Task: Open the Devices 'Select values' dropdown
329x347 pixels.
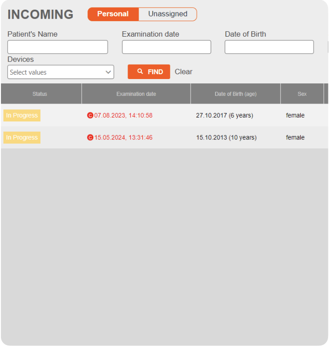Action: click(x=61, y=72)
